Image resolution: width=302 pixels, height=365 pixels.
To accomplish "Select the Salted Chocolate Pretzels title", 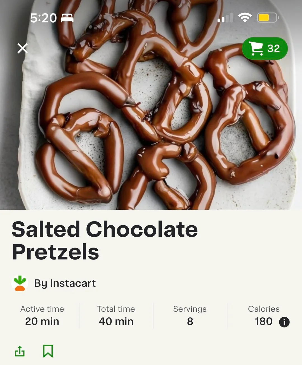I will pyautogui.click(x=105, y=240).
